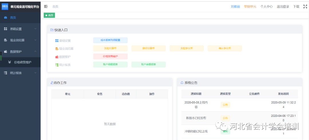The height and width of the screenshot is (140, 309).
Task: Open the 冲销功能已经上线 announcement
Action: click(x=196, y=131)
